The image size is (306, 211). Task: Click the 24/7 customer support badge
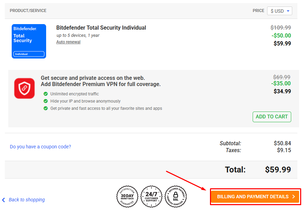coord(151,197)
